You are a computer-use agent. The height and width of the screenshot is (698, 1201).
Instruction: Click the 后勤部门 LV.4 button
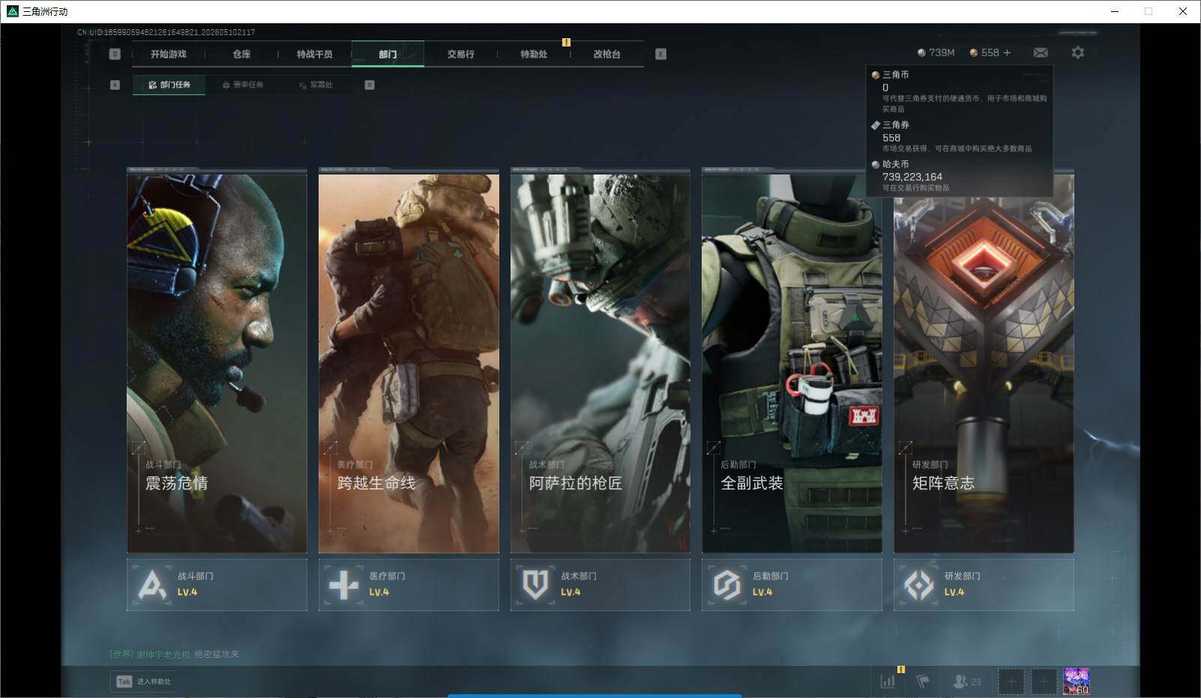[x=792, y=585]
